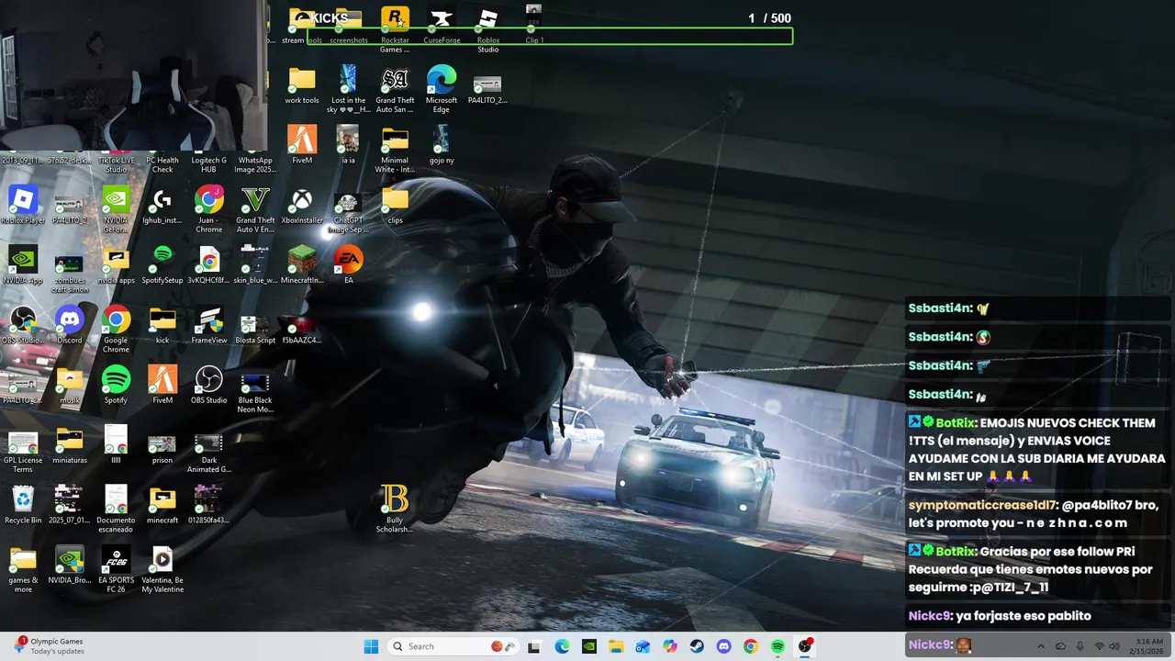Open the Documento escaneado file
This screenshot has width=1175, height=661.
pyautogui.click(x=116, y=509)
